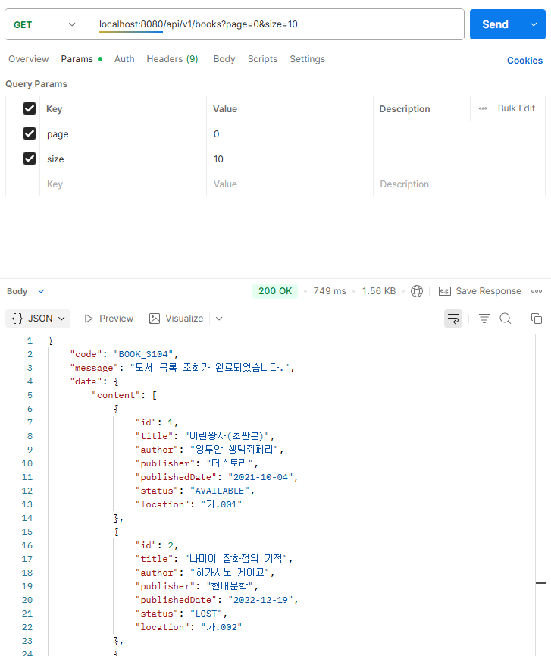Click the Query Params heading

point(36,84)
